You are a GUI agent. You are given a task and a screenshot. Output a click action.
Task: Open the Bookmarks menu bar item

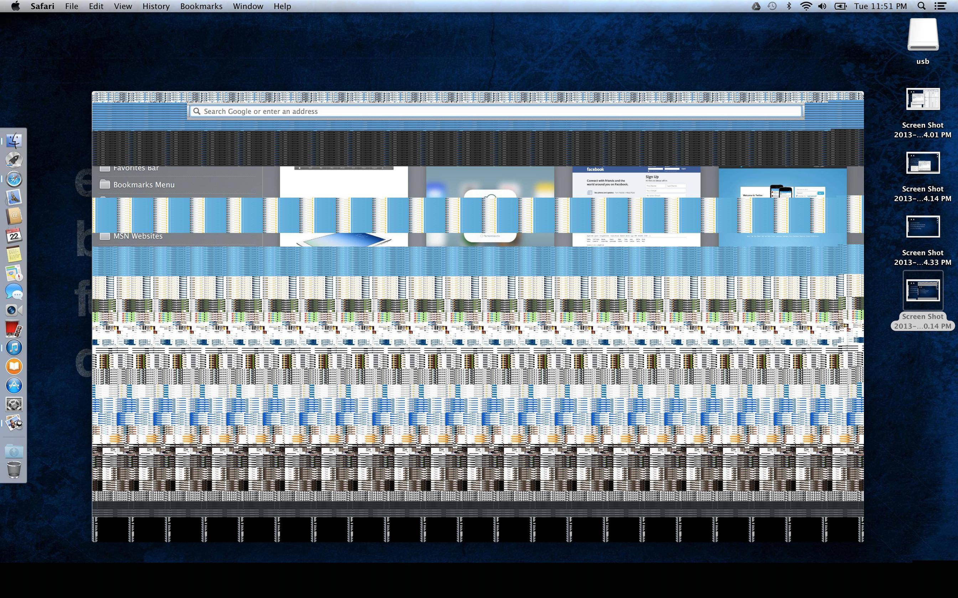[x=201, y=6]
